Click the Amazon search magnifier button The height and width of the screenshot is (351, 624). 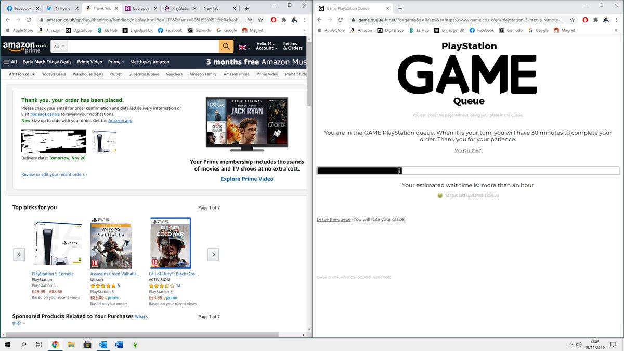[226, 47]
